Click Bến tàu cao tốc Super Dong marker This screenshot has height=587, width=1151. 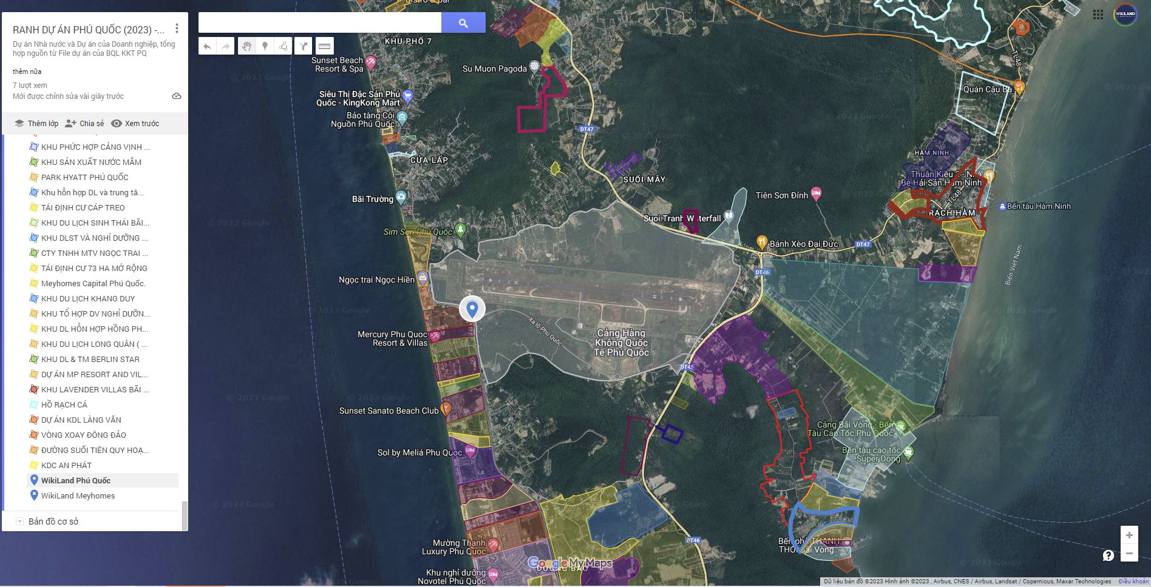click(x=908, y=452)
